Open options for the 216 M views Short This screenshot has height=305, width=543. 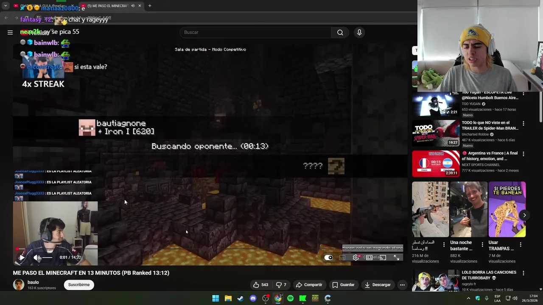[x=444, y=244]
